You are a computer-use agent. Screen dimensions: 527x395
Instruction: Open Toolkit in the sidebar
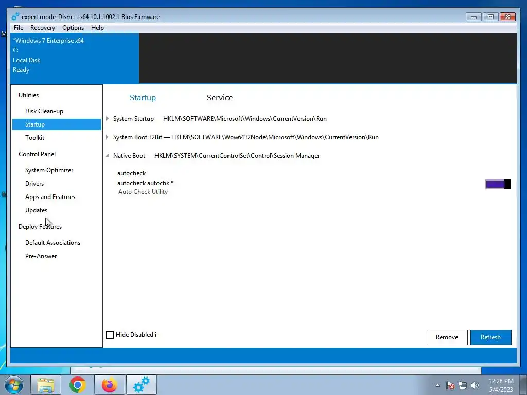[34, 138]
